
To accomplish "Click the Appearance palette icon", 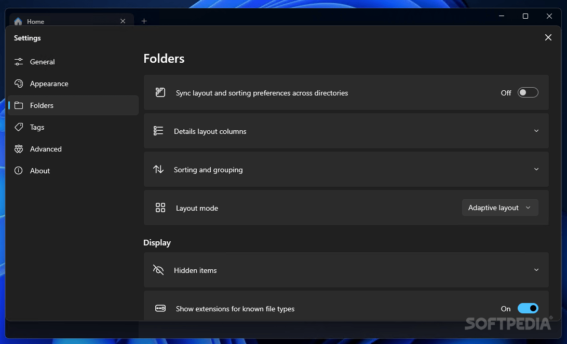I will [x=19, y=84].
